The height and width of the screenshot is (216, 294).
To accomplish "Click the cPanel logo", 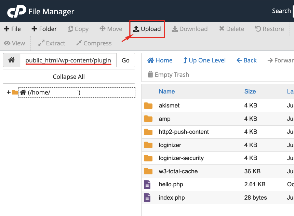I will (x=17, y=11).
